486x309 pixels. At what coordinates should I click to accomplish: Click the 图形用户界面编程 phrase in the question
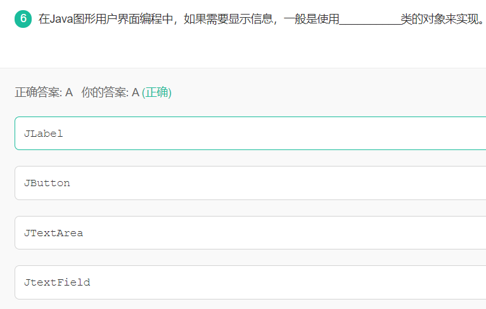[117, 19]
